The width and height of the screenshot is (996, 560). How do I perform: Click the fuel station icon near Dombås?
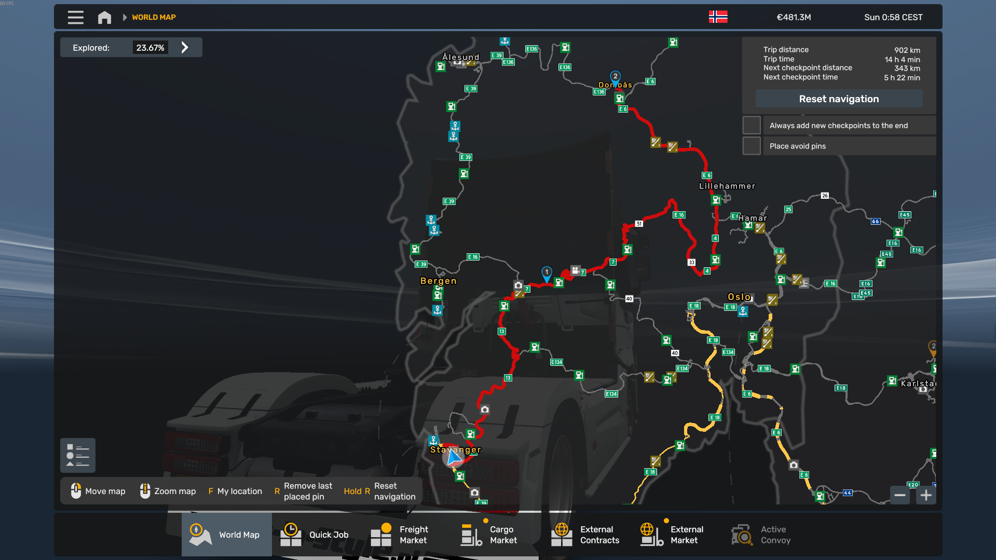click(619, 98)
